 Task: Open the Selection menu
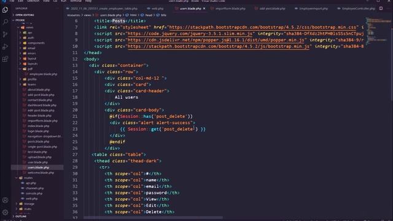[33, 1]
